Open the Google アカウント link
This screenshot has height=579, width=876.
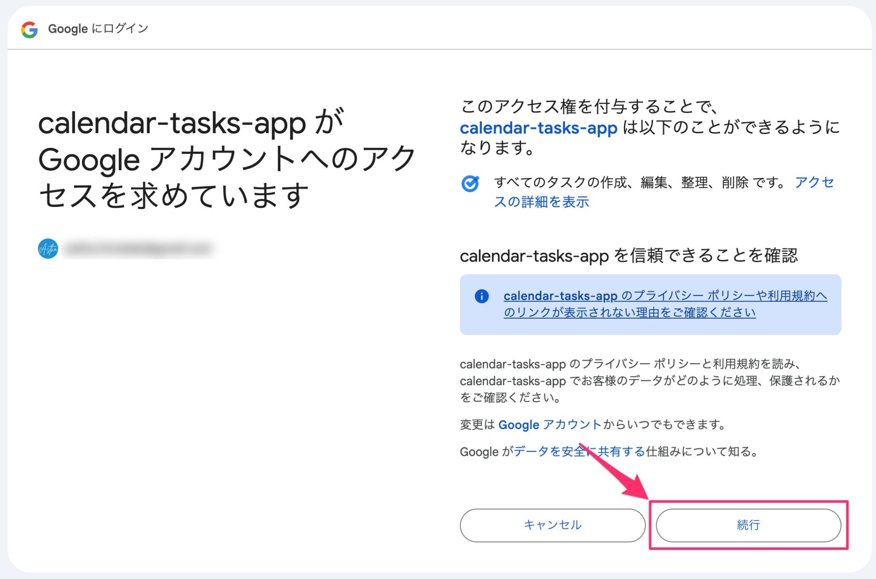549,424
